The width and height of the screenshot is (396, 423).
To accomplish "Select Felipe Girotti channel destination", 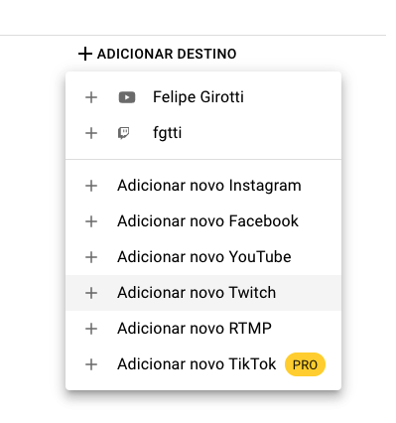I will click(203, 97).
